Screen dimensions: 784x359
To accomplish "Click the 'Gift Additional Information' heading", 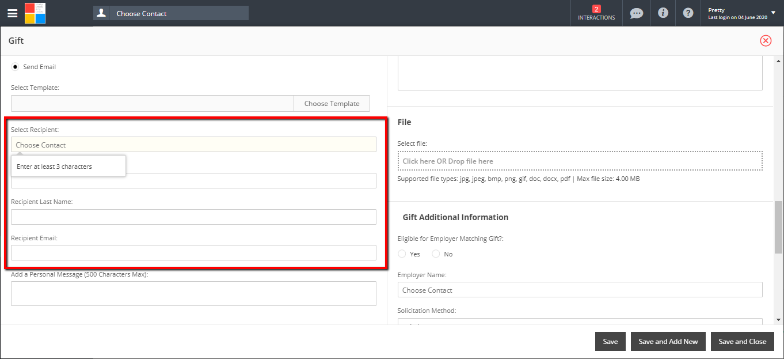I will 455,217.
